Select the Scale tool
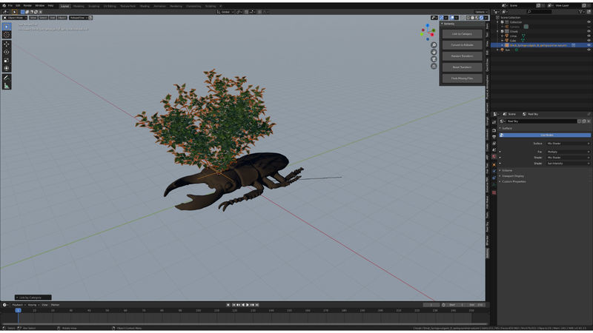The height and width of the screenshot is (333, 593). pos(7,61)
